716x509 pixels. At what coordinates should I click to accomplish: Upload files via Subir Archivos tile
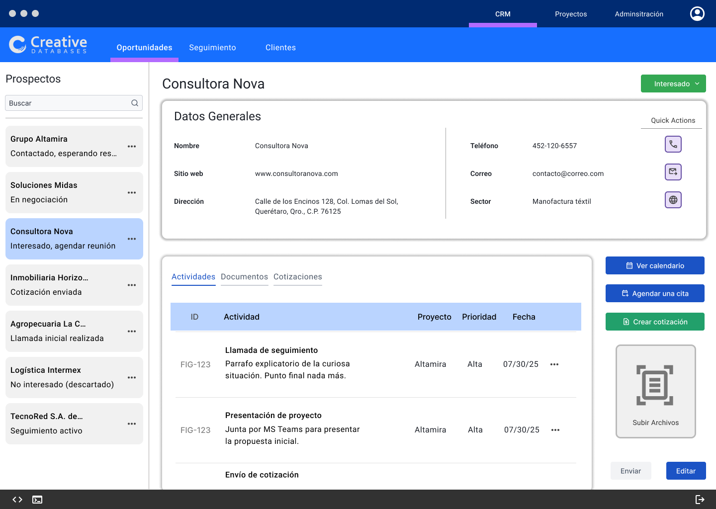pyautogui.click(x=655, y=391)
